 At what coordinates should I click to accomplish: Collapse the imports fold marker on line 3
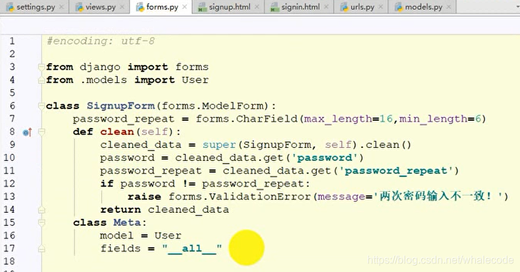coord(41,67)
